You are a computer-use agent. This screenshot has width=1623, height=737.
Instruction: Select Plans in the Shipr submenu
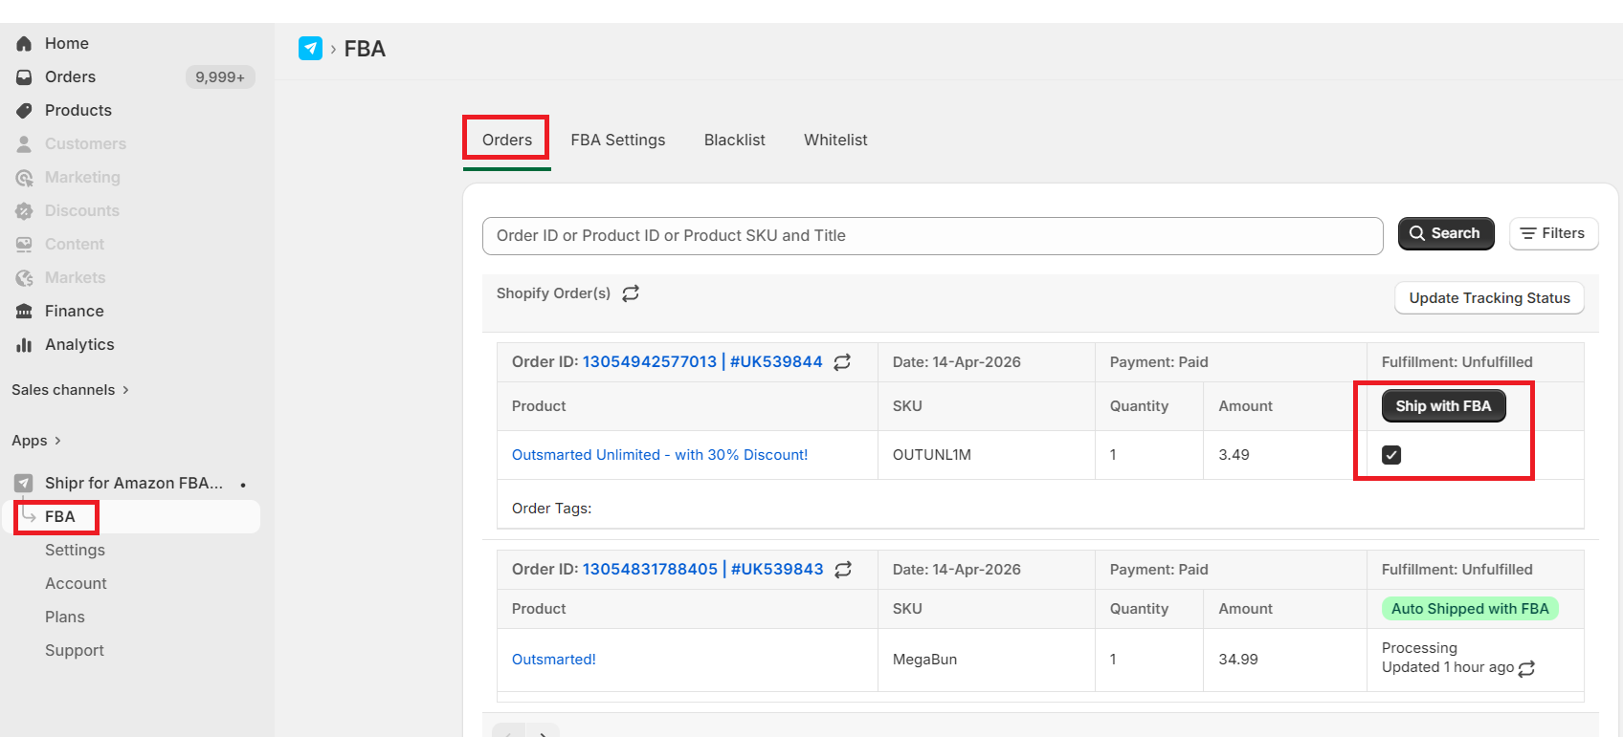pos(65,618)
